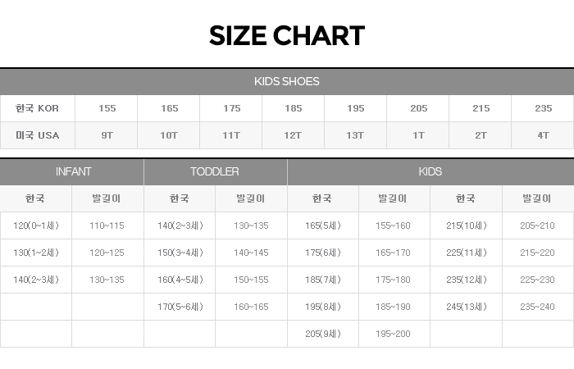Click the 9T USA size cell

pyautogui.click(x=107, y=135)
